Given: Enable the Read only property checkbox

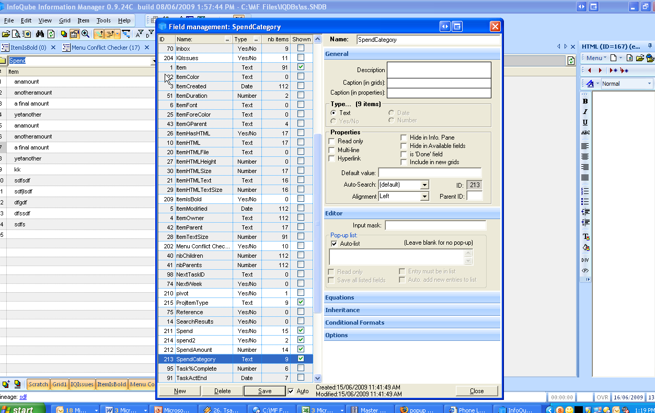Looking at the screenshot, I should point(331,141).
